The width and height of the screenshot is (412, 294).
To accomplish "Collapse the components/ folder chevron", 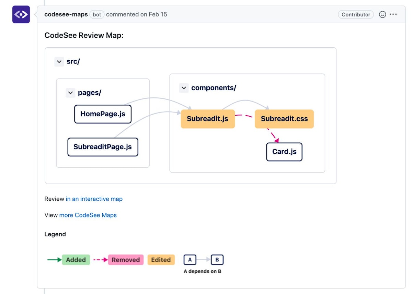I will click(184, 88).
